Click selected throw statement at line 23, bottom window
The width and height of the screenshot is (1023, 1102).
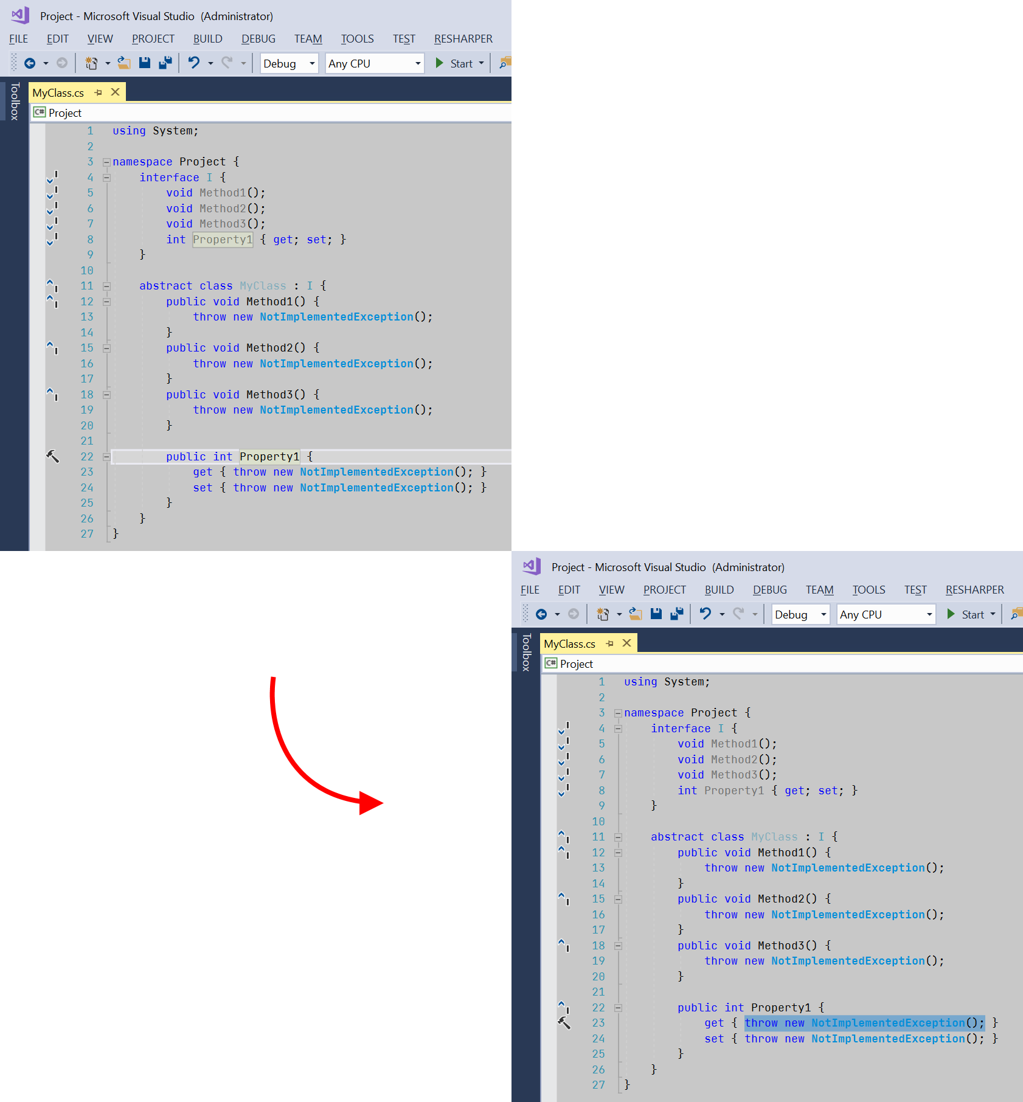tap(864, 1023)
